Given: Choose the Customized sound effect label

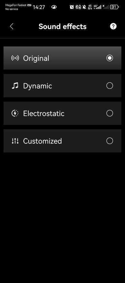Looking at the screenshot, I should click(x=43, y=141).
